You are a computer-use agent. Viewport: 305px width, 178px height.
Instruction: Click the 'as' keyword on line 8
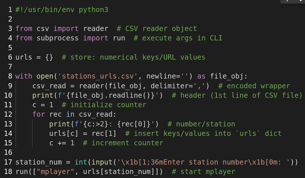click(x=201, y=76)
